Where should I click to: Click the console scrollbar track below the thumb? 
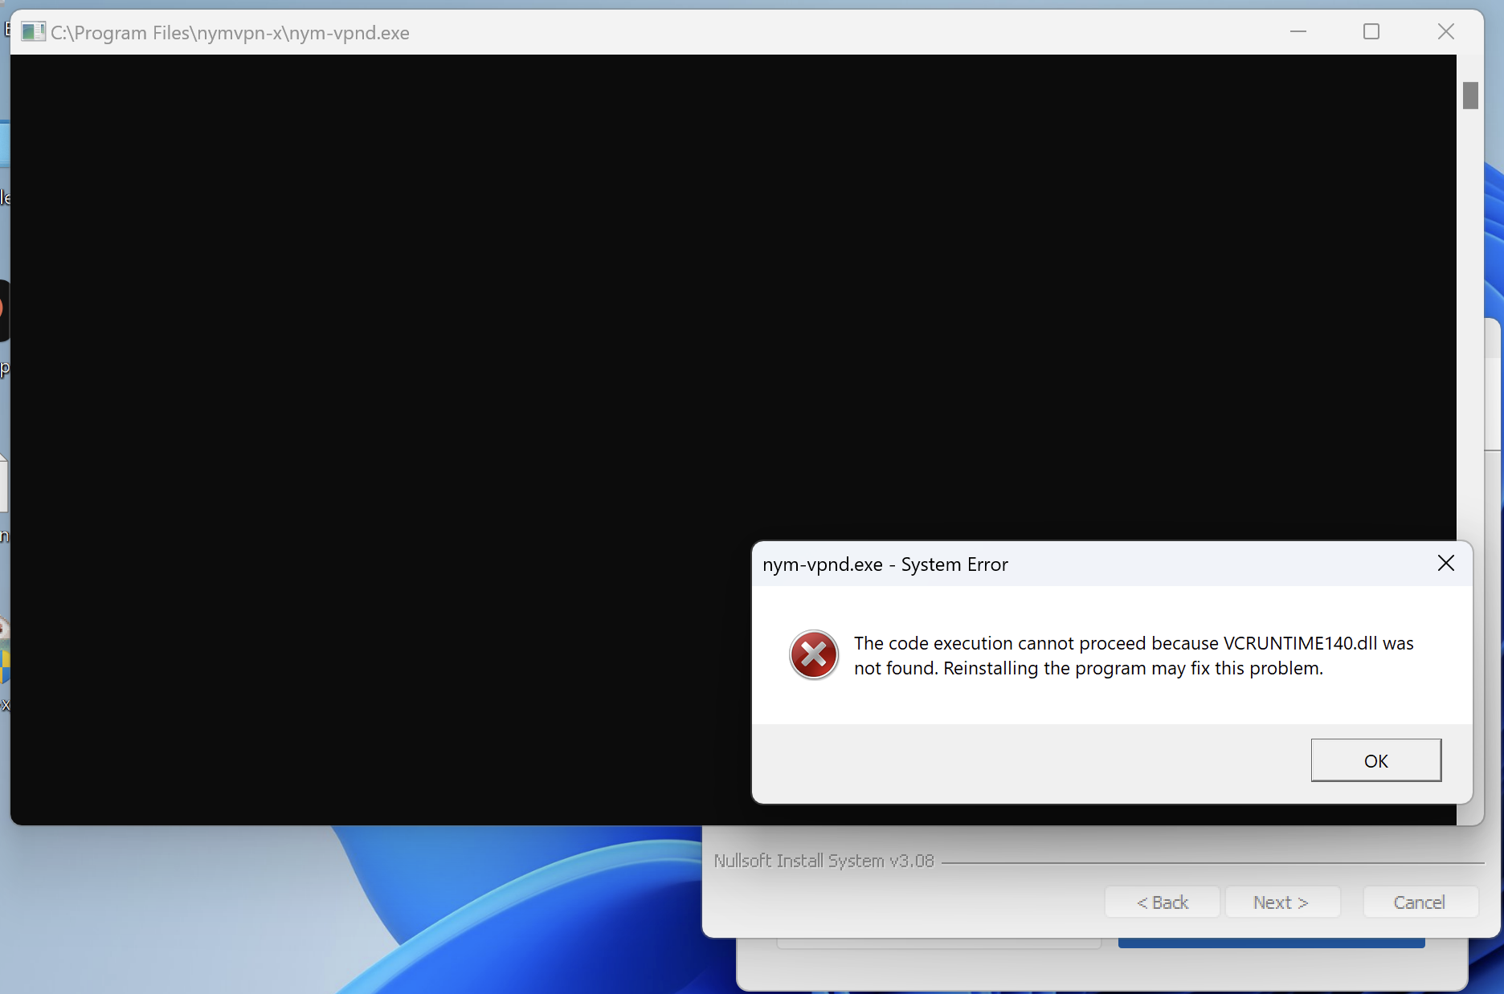[x=1470, y=401]
